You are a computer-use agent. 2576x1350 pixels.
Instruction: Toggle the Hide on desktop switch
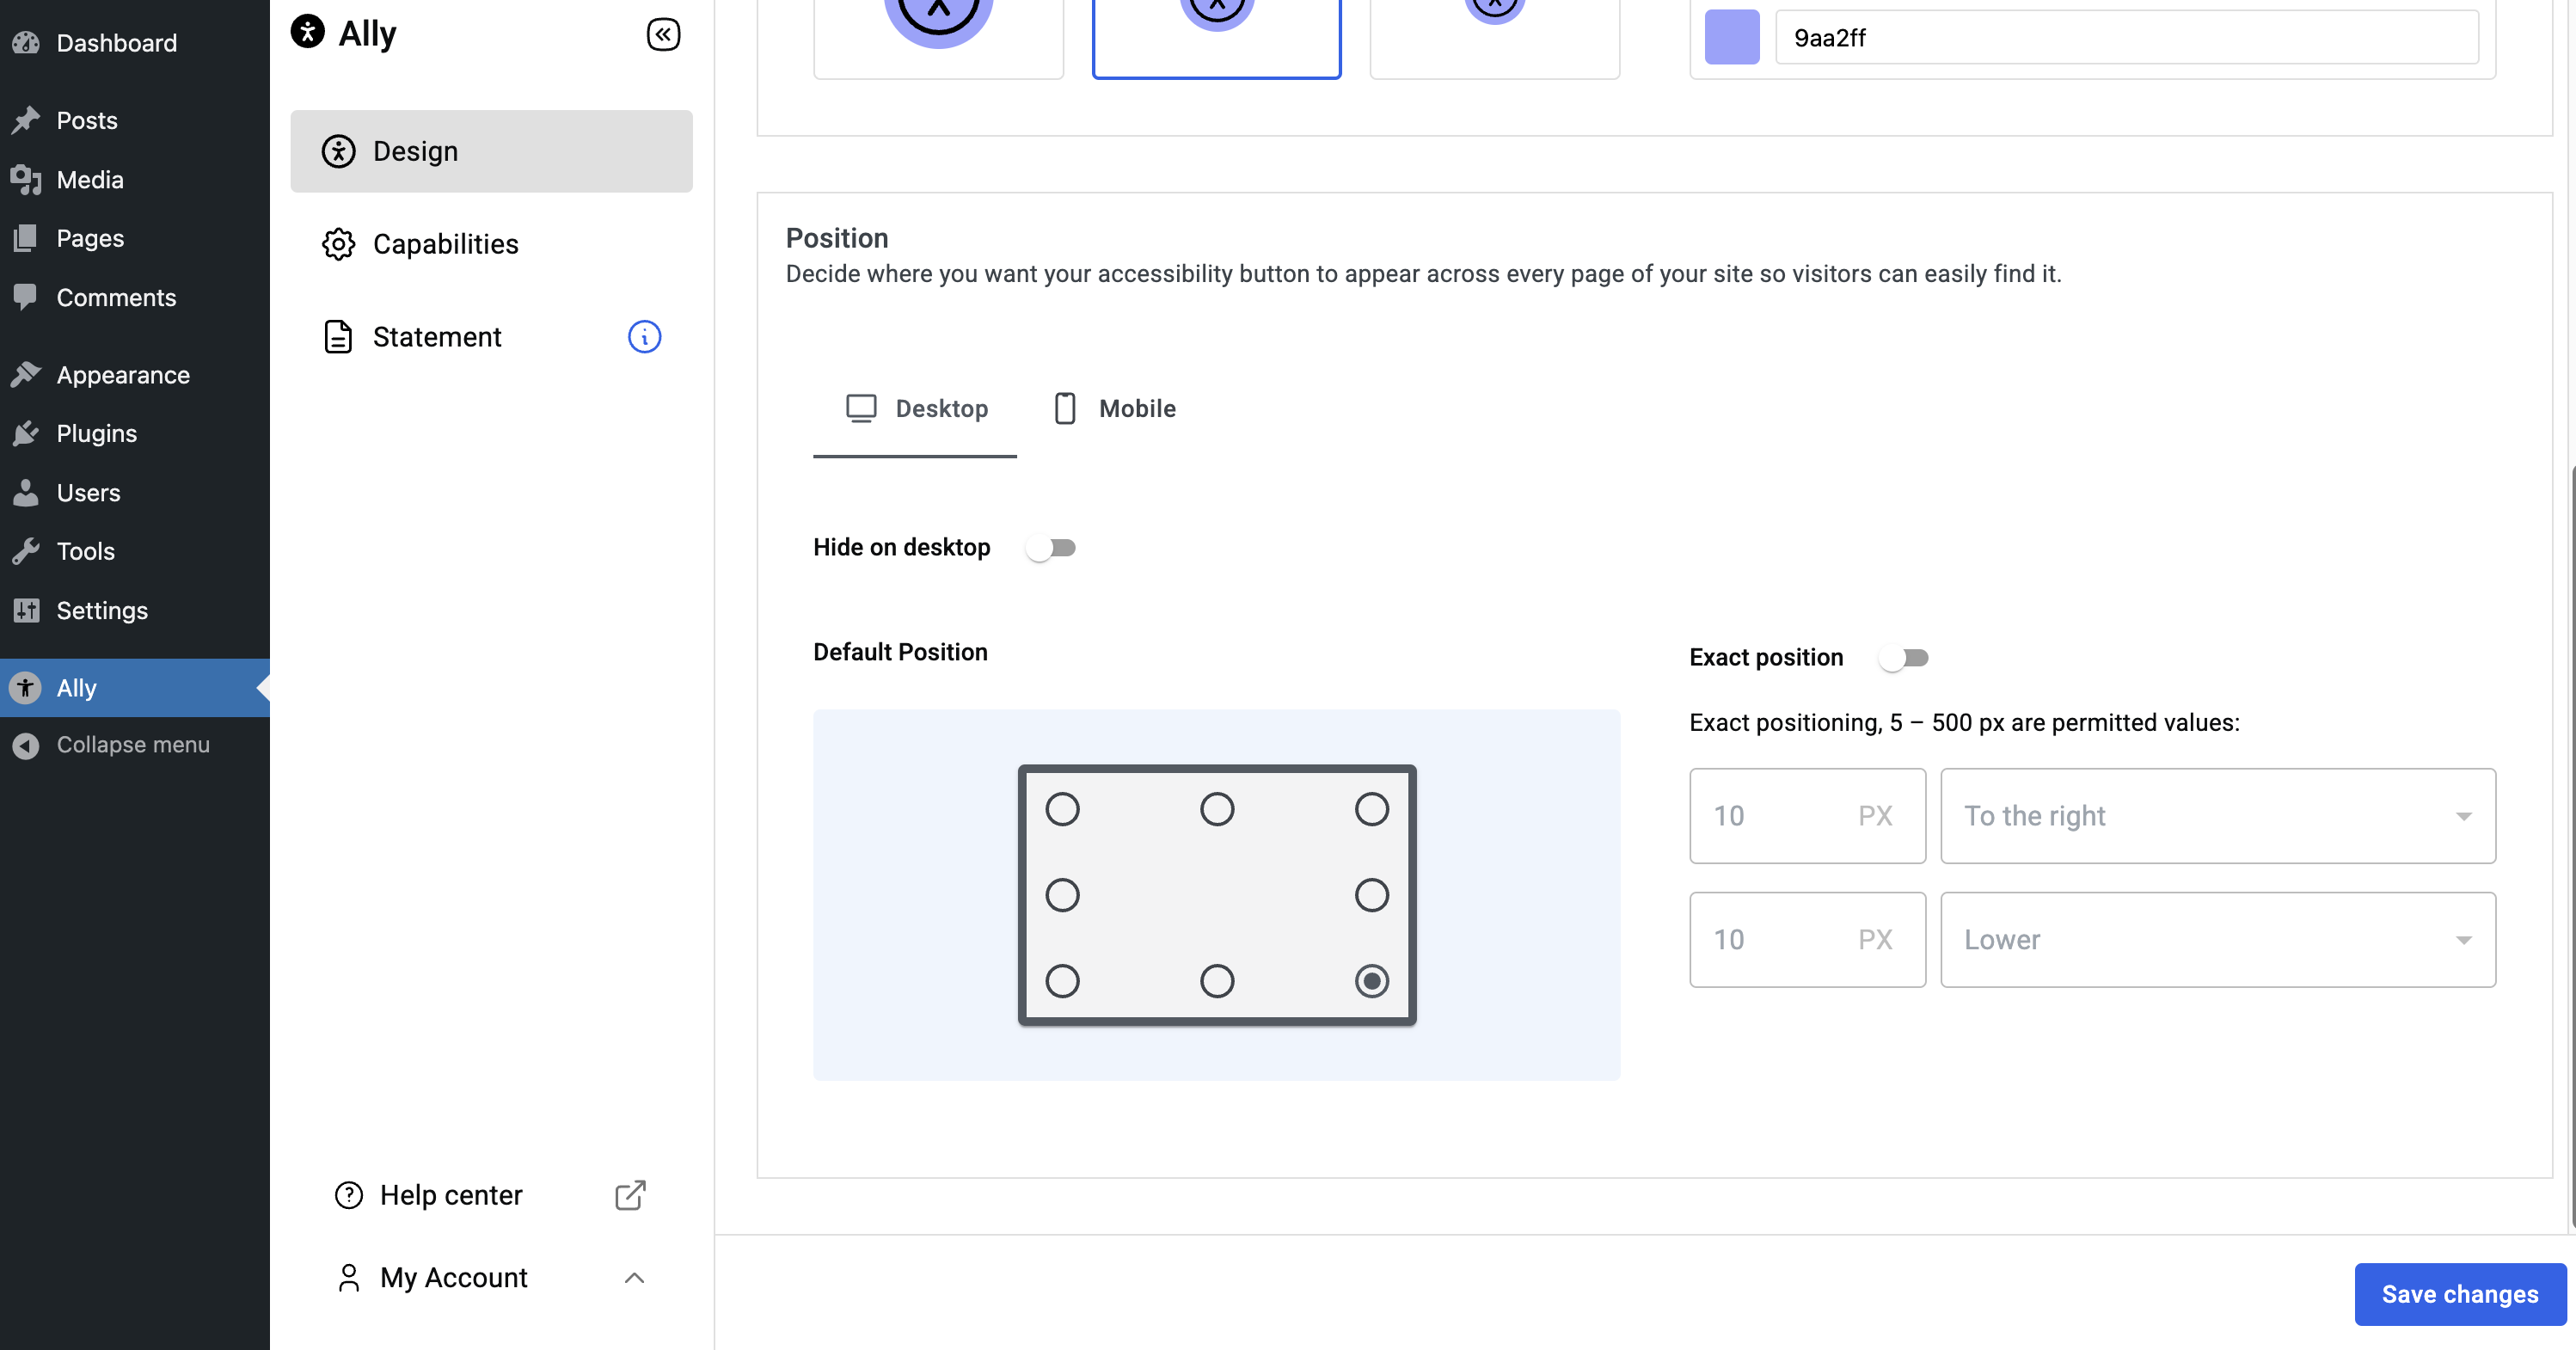click(x=1052, y=547)
